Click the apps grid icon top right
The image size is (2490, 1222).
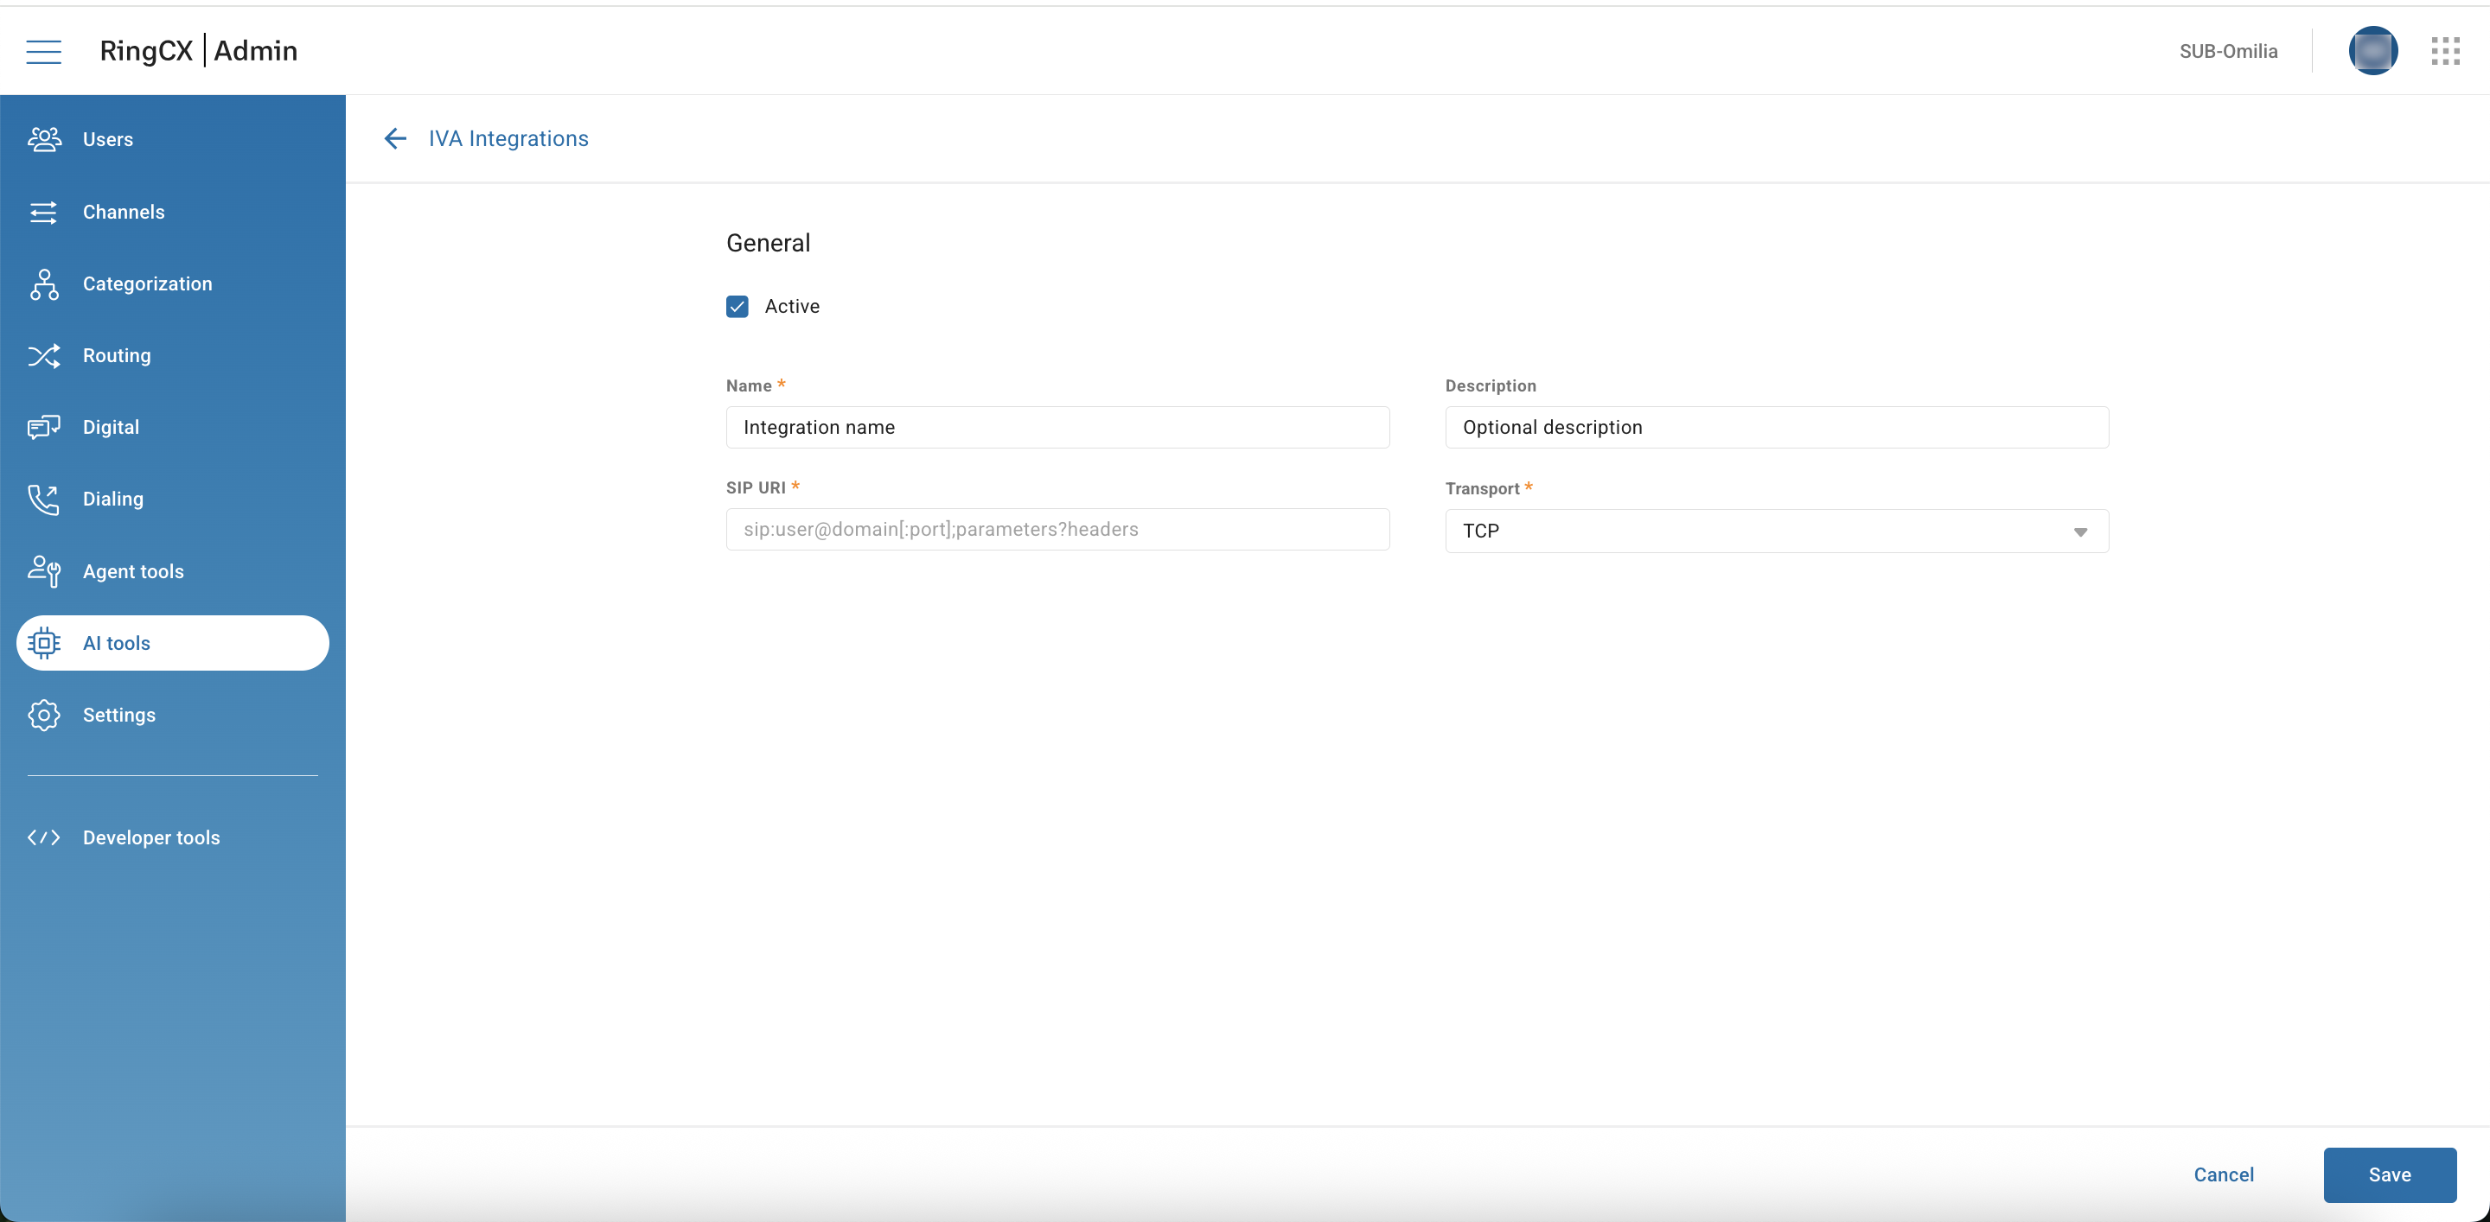2446,50
